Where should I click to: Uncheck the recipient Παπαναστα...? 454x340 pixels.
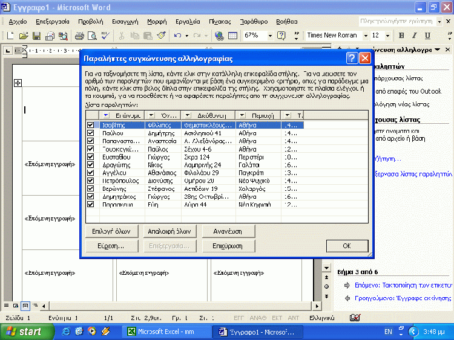91,141
